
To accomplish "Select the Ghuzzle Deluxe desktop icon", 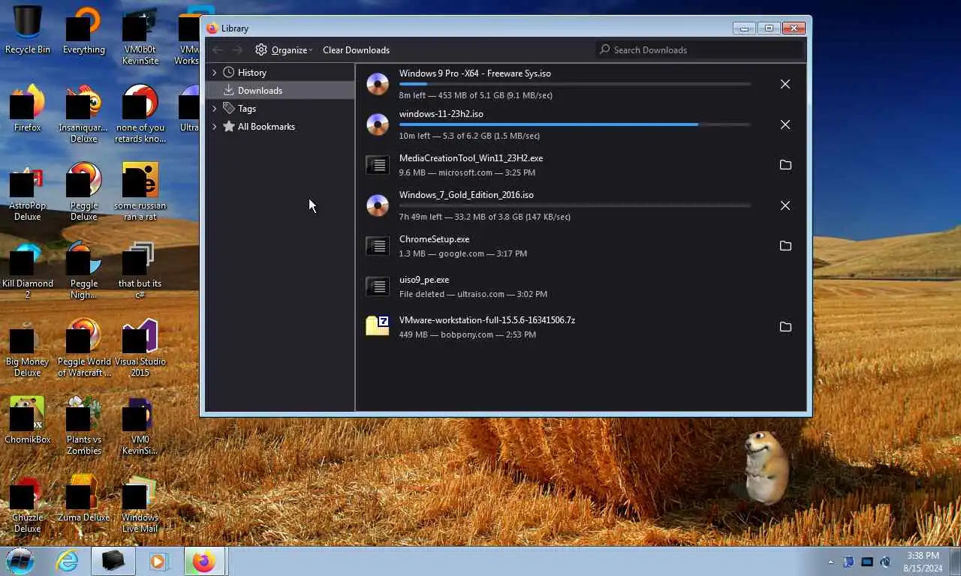I will (x=28, y=503).
